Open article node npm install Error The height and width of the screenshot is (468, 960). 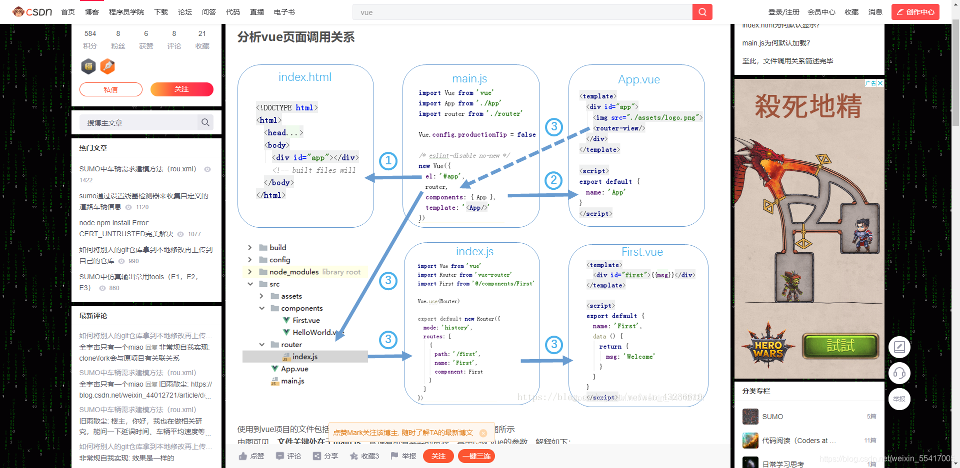point(126,228)
